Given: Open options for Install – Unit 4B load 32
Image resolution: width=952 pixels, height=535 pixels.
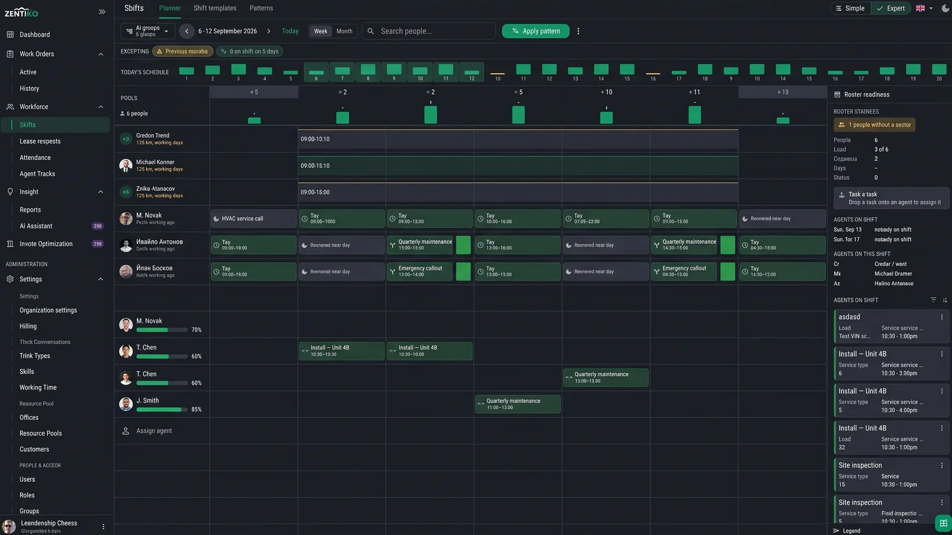Looking at the screenshot, I should coord(942,429).
